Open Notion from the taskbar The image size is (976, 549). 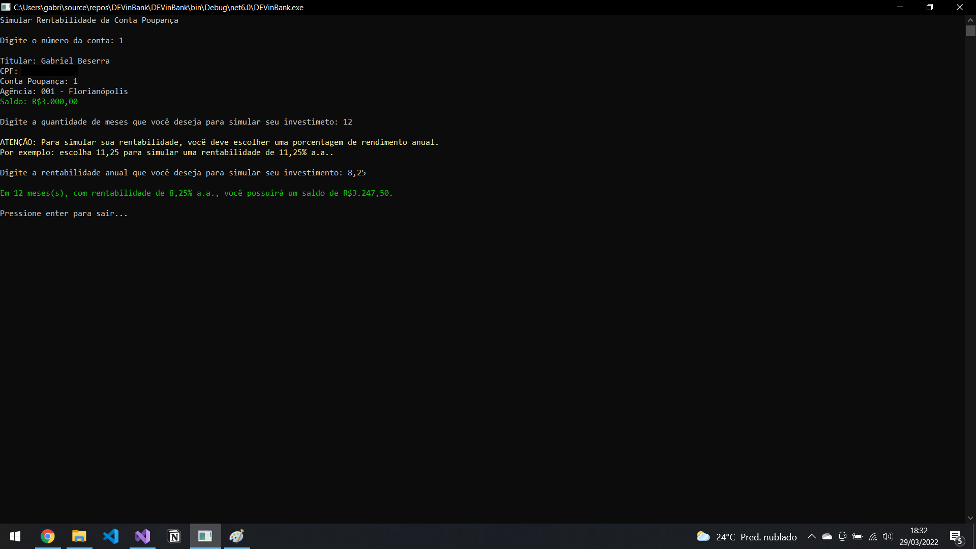174,536
